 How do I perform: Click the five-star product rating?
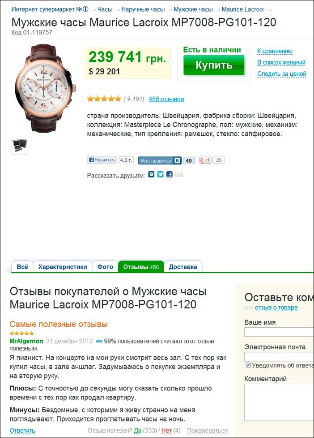tap(104, 99)
